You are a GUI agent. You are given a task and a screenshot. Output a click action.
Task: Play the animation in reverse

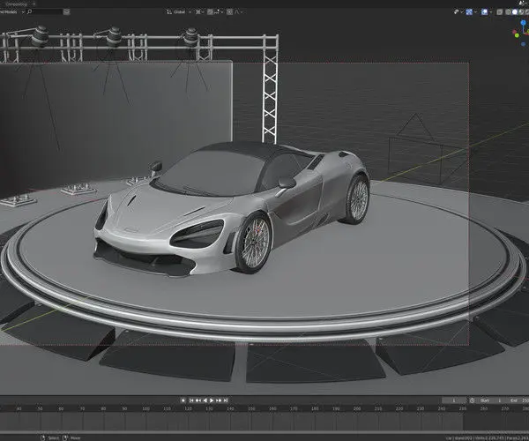coord(205,400)
